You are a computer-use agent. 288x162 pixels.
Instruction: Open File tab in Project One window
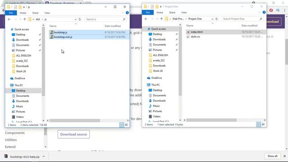coord(148,13)
